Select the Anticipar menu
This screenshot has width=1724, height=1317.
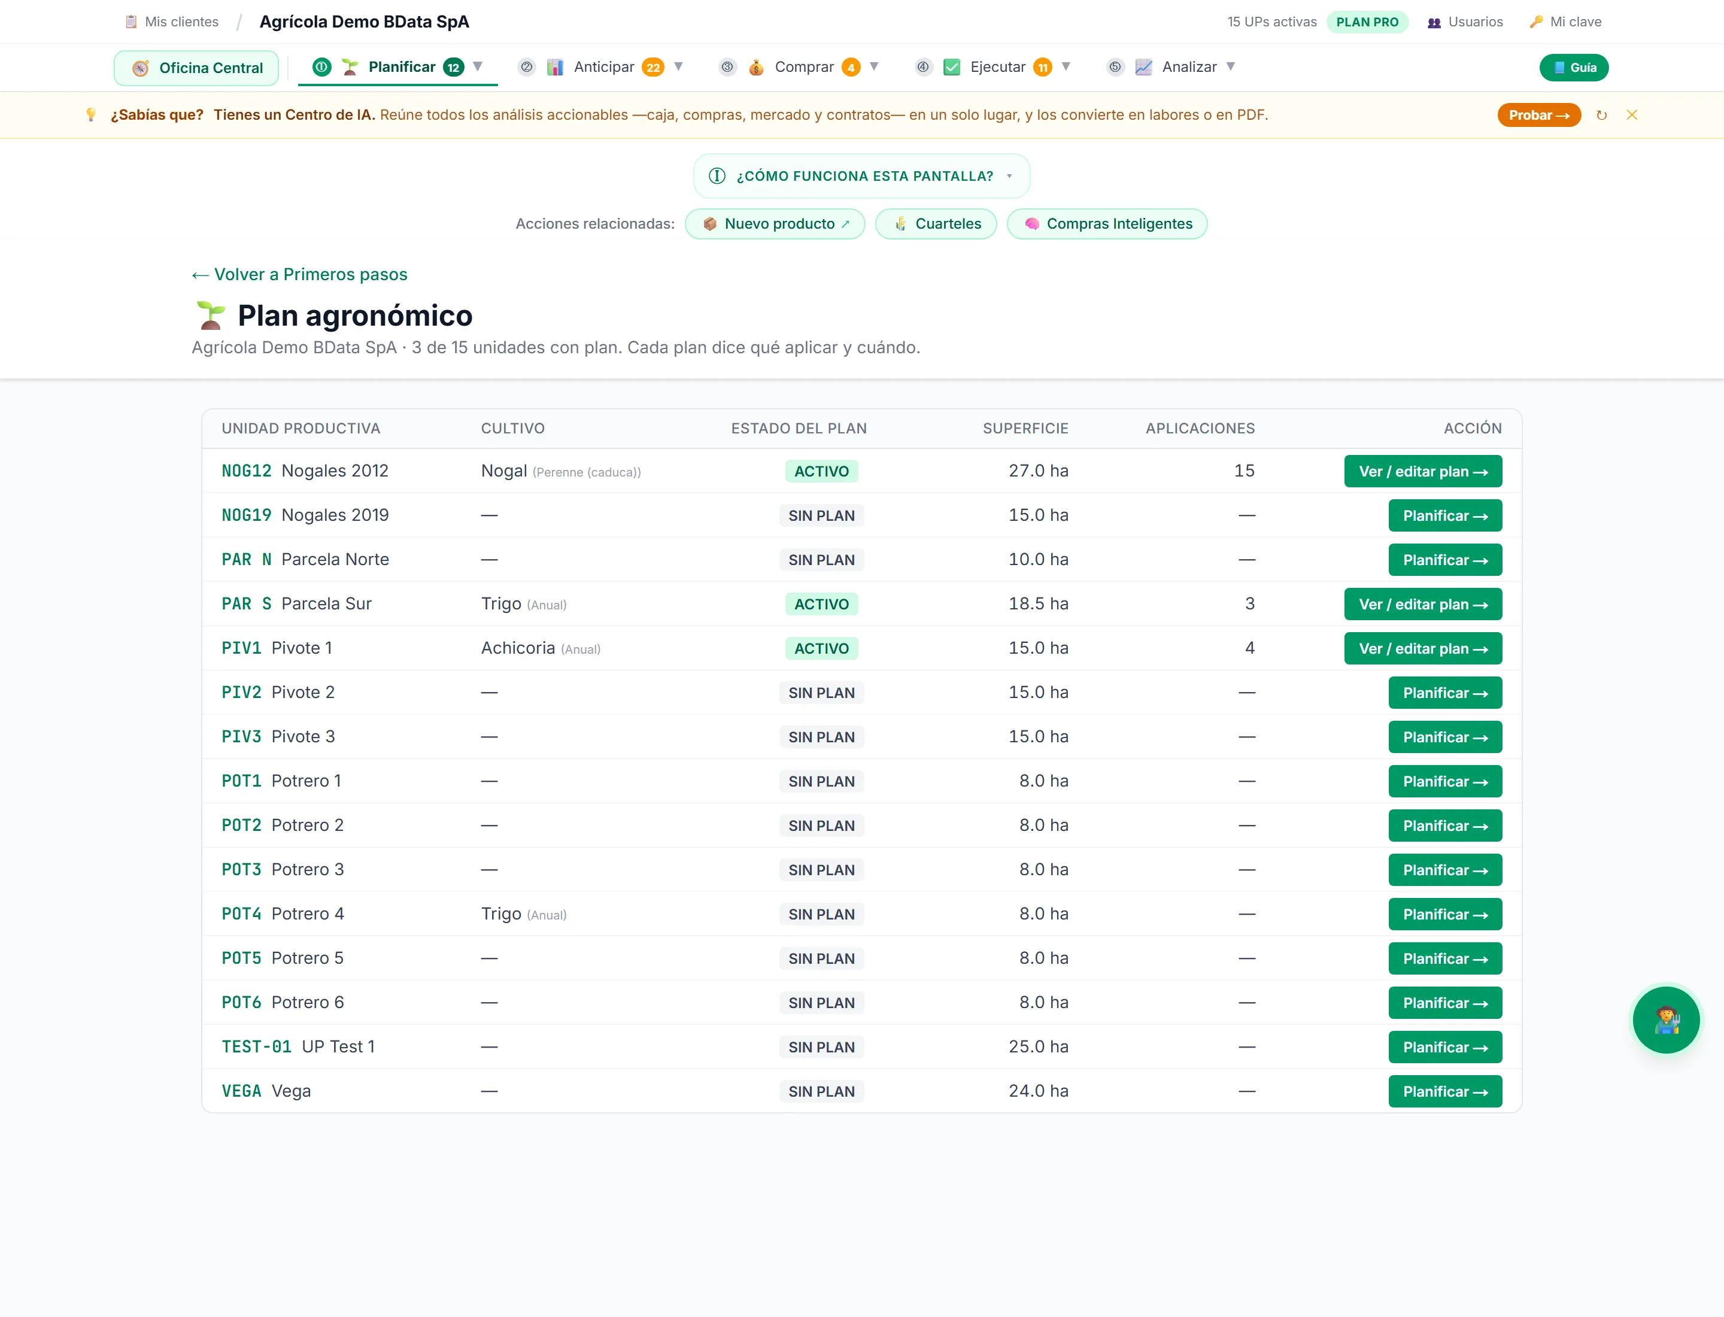coord(600,68)
